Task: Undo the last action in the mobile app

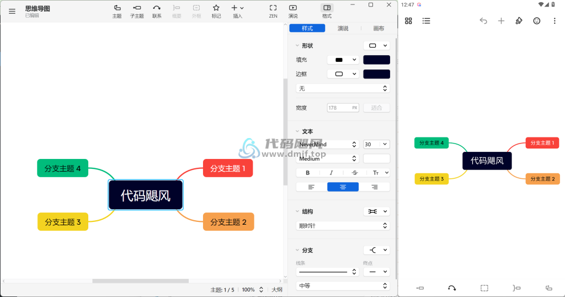Action: click(x=483, y=21)
